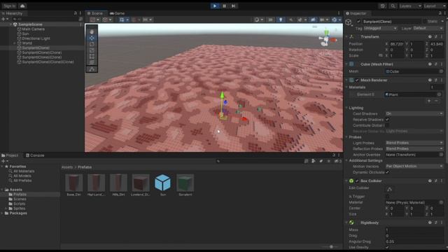
Task: Open the Layer Default dropdown
Action: (428, 28)
